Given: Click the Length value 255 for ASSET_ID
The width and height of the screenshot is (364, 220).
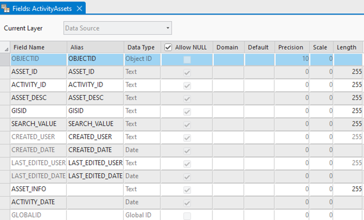Looking at the screenshot, I should [x=348, y=72].
